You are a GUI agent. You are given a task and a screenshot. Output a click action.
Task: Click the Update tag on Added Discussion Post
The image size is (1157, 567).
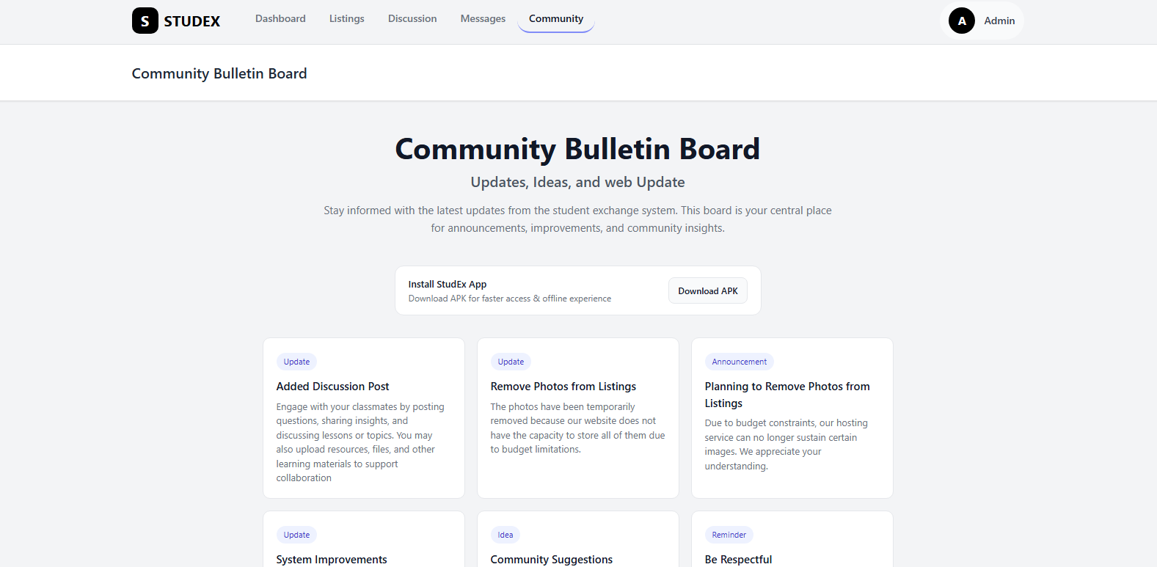coord(296,362)
